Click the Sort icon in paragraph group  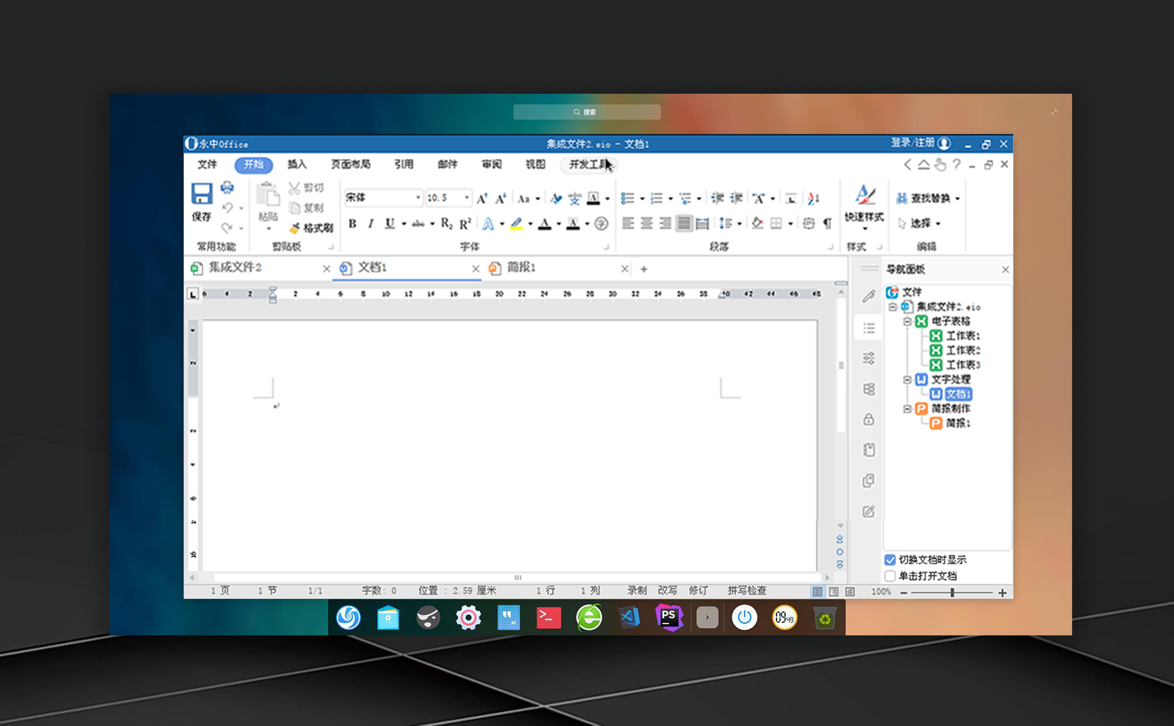click(814, 199)
